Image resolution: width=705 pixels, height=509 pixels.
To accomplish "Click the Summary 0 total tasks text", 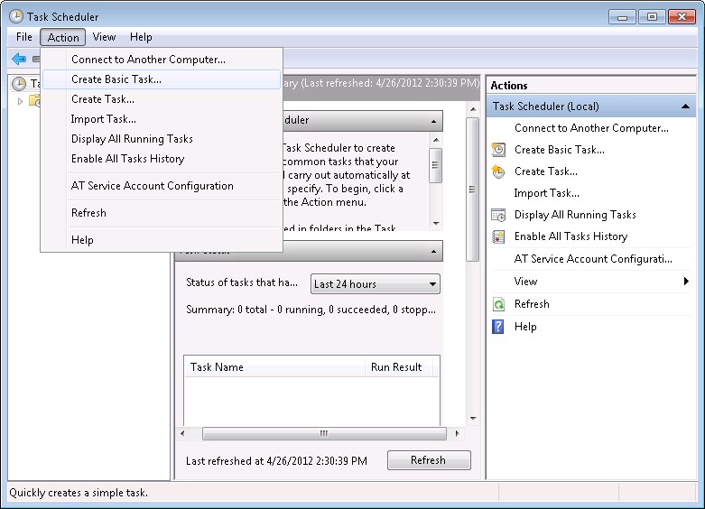I will [x=311, y=310].
